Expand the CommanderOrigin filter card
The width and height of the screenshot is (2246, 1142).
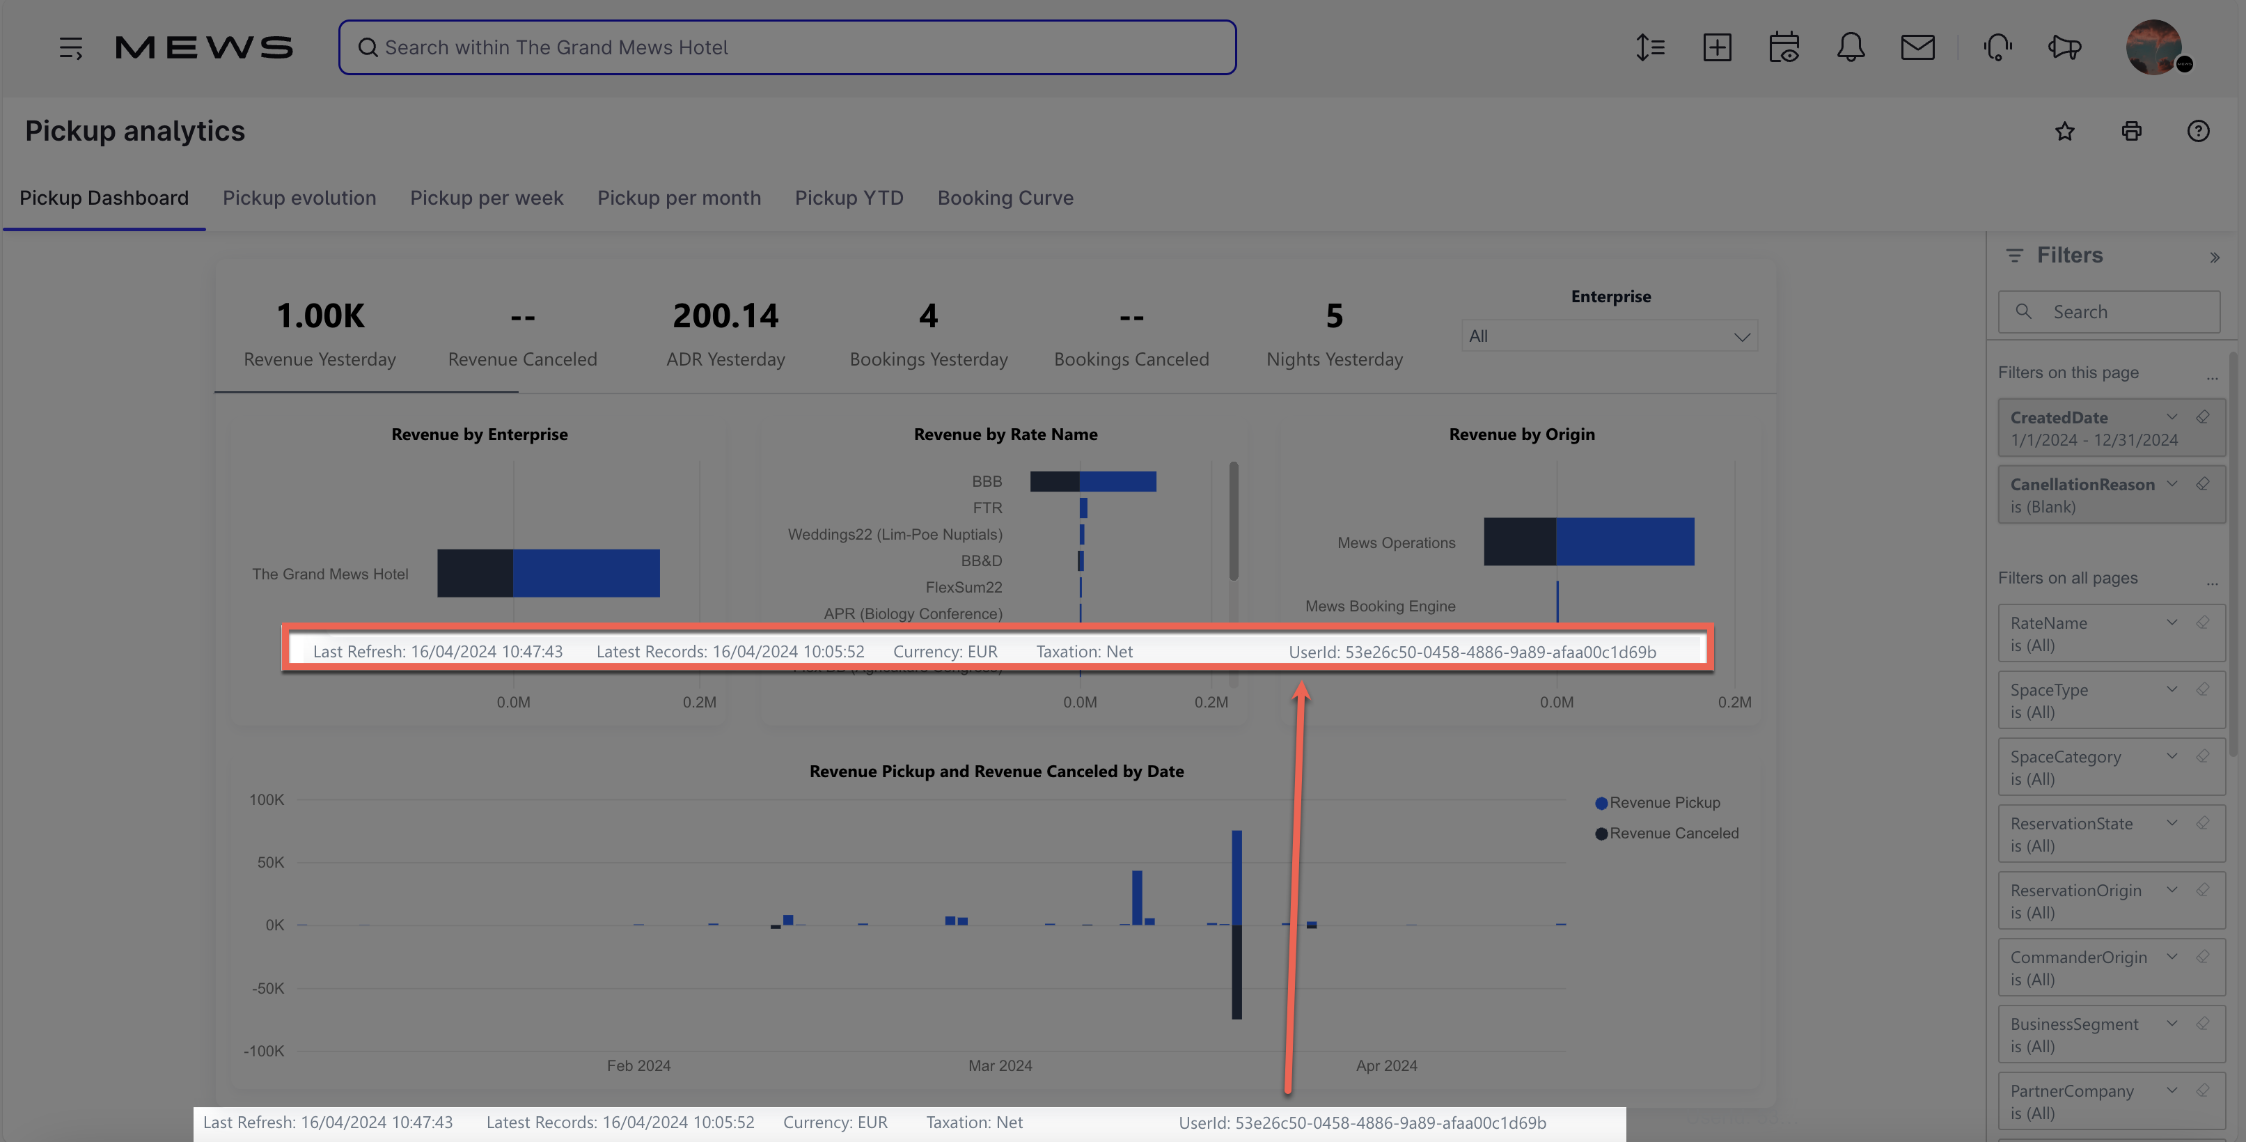click(x=2172, y=957)
